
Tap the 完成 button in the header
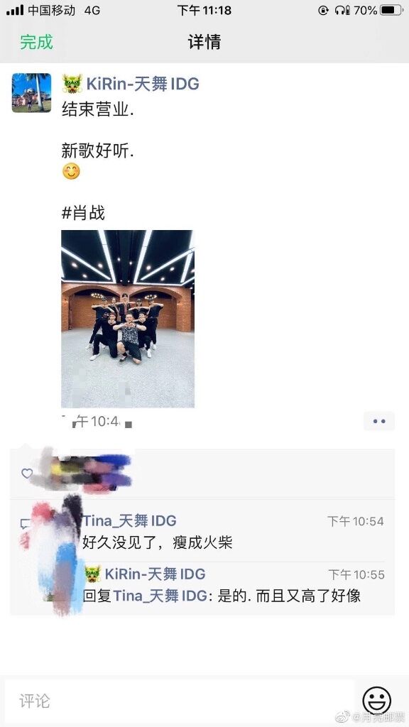pyautogui.click(x=36, y=42)
